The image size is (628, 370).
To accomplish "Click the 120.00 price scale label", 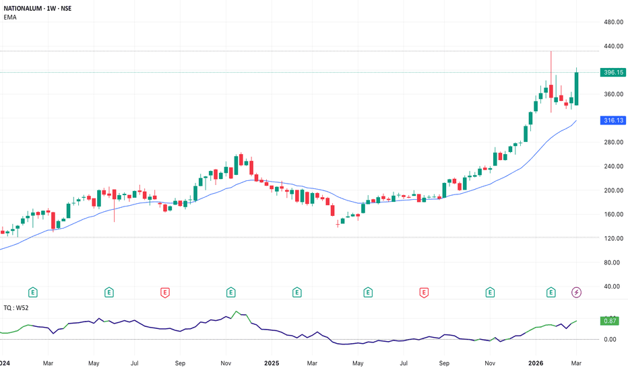I will (614, 238).
